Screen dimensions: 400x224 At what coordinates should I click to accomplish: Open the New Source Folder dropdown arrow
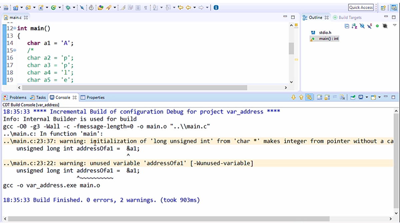[34, 7]
